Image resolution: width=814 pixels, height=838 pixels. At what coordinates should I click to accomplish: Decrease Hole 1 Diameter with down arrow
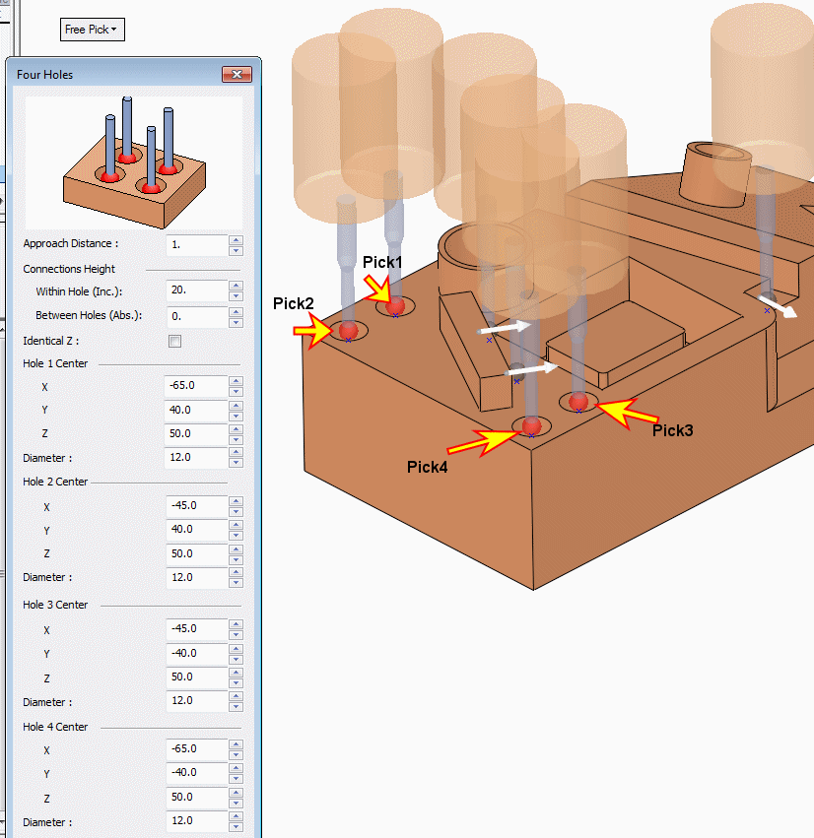236,463
